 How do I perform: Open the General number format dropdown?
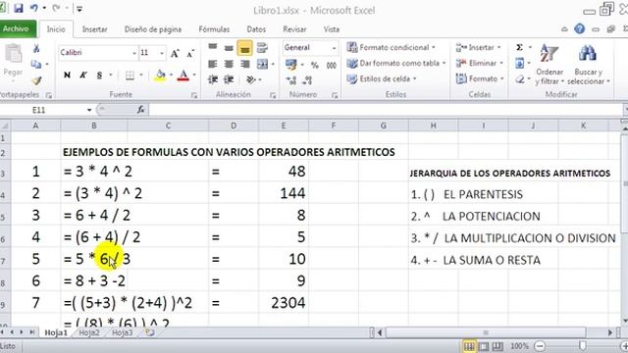(334, 48)
